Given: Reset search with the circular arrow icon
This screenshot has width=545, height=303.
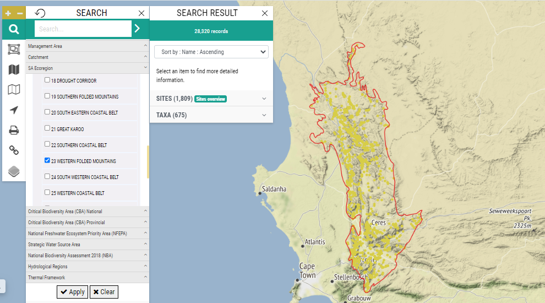Looking at the screenshot, I should pyautogui.click(x=40, y=13).
